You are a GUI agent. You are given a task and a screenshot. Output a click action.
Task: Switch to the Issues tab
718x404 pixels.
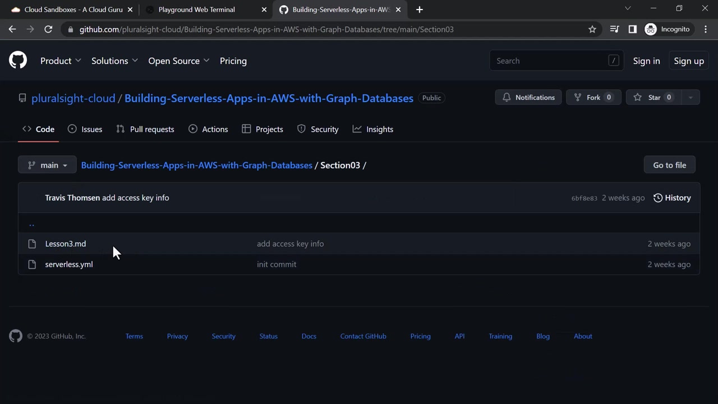click(85, 129)
